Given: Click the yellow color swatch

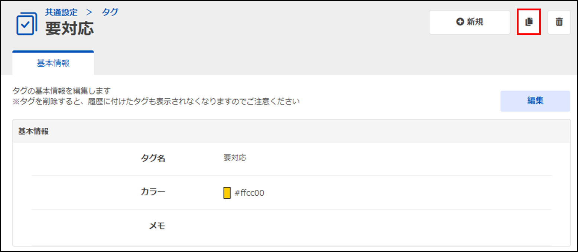Looking at the screenshot, I should click(227, 193).
